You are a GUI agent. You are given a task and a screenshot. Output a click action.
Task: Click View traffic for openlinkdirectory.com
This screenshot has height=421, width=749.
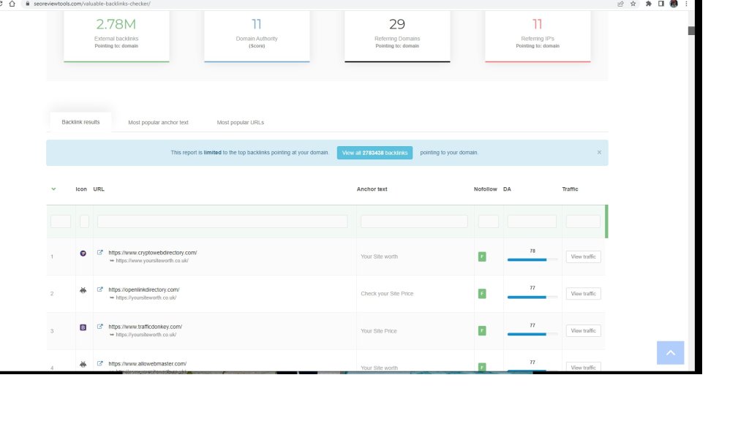[583, 294]
